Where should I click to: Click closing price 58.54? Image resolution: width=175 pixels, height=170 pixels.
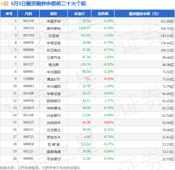(86, 21)
